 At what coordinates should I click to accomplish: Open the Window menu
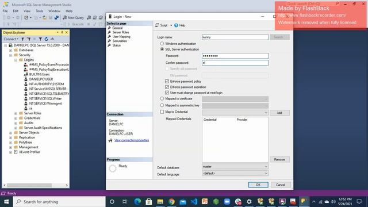[54, 11]
